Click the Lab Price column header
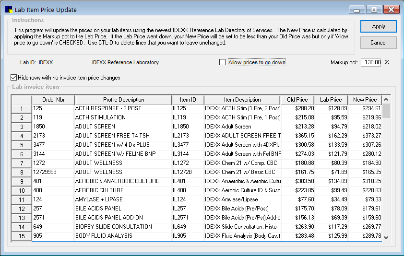Screen dimensions: 404x256 tap(331, 100)
